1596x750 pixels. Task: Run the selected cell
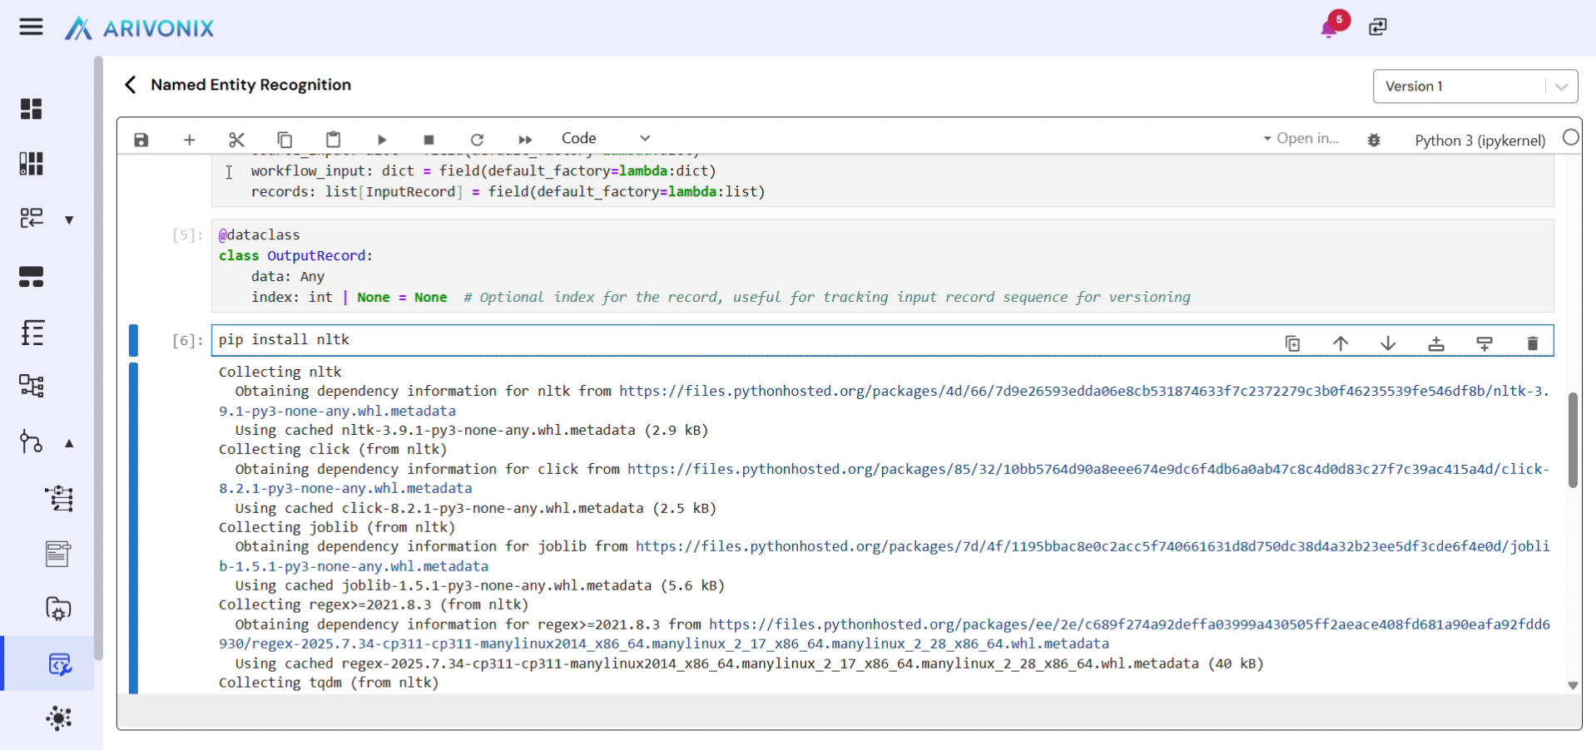point(381,140)
